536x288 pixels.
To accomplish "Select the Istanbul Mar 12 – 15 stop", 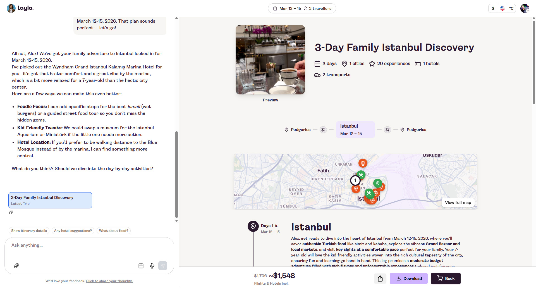I will click(x=355, y=130).
